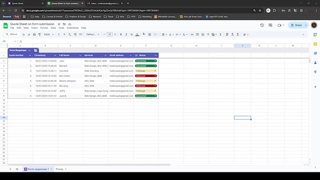The height and width of the screenshot is (180, 320).
Task: Open the Services column dropdown
Action: pyautogui.click(x=105, y=55)
